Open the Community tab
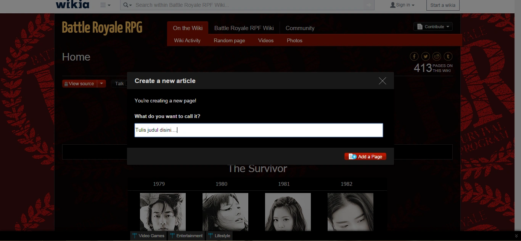Image resolution: width=521 pixels, height=241 pixels. pos(300,28)
